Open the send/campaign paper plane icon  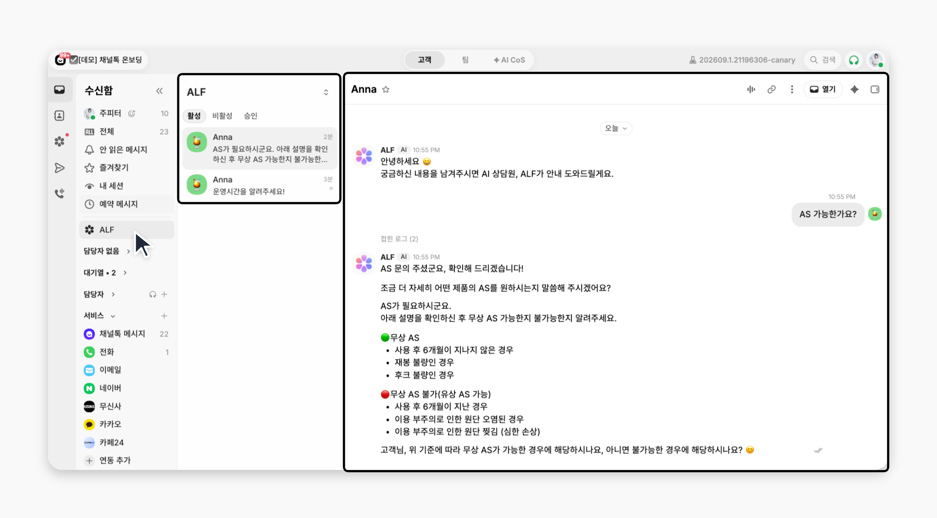coord(59,168)
